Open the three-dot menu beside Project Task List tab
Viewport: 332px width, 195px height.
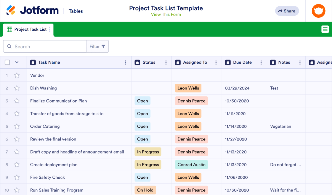point(49,29)
